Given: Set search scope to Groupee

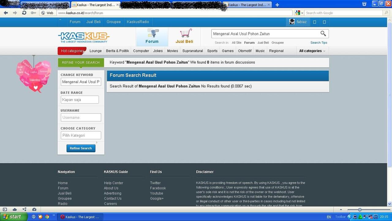Looking at the screenshot, I should (x=277, y=42).
